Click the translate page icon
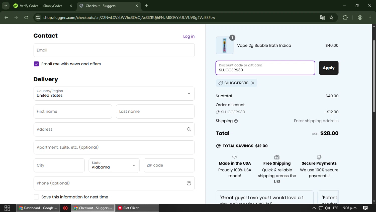The height and width of the screenshot is (212, 376). [x=322, y=18]
